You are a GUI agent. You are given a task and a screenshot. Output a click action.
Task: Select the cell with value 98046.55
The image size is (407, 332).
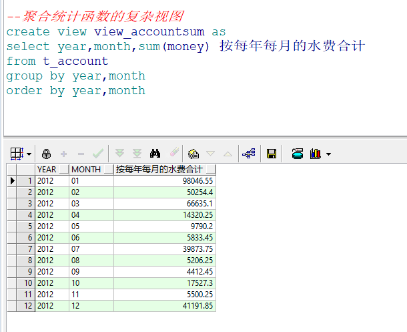(x=165, y=181)
